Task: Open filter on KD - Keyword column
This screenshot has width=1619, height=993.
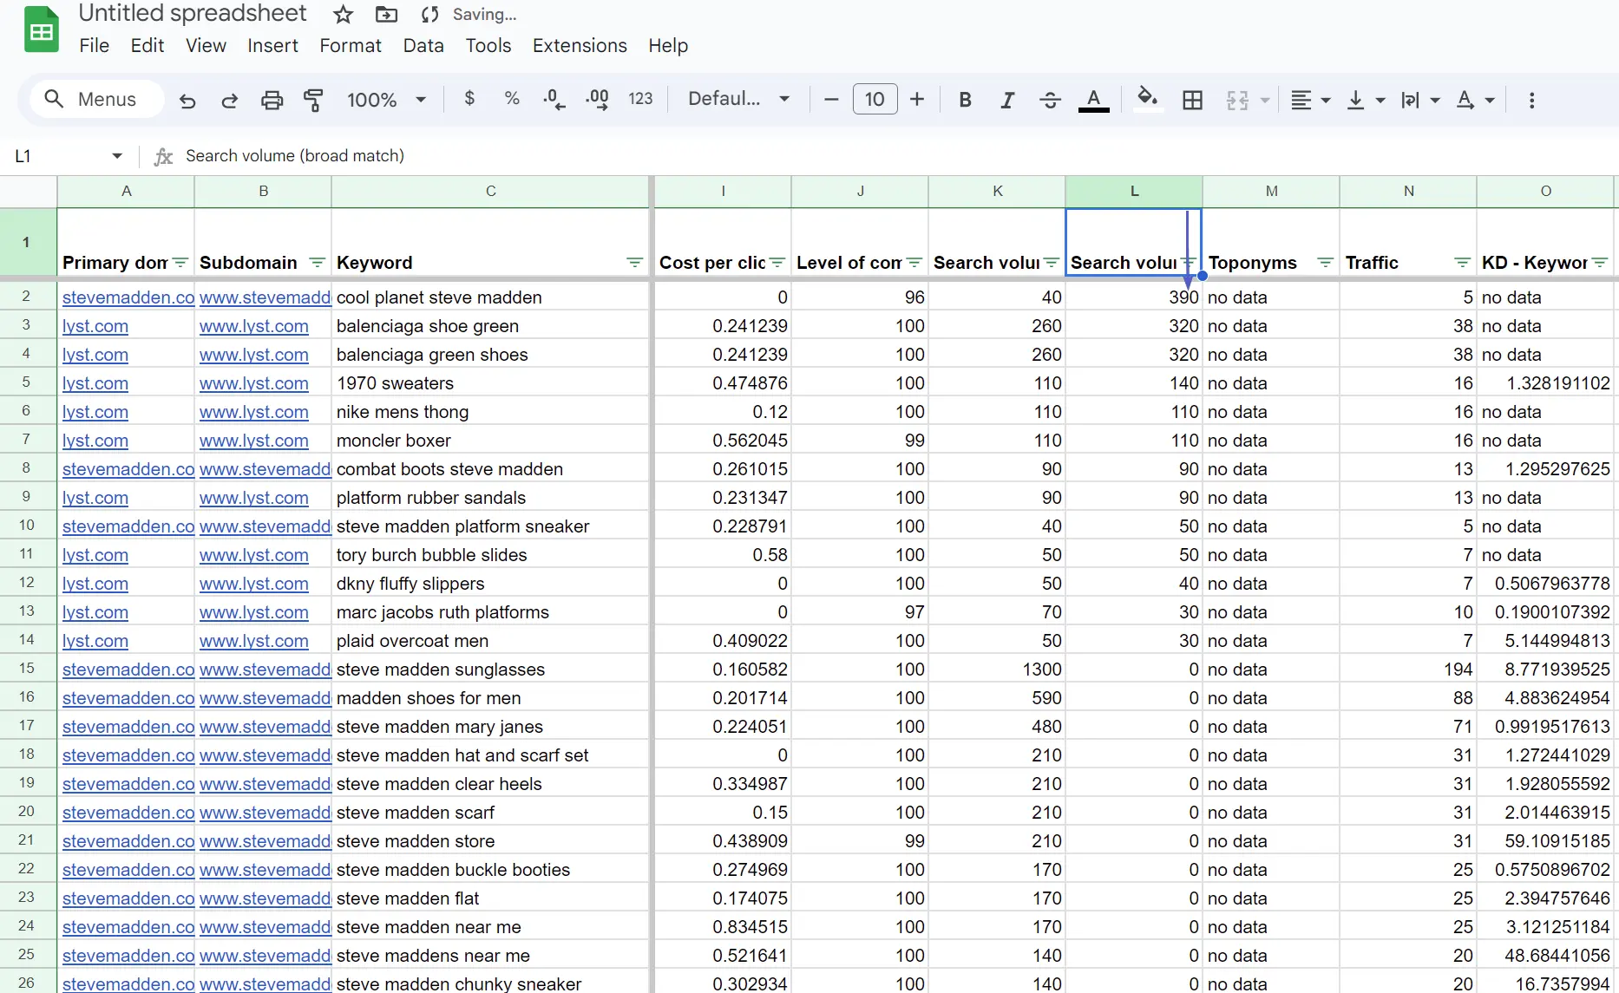Action: point(1600,263)
